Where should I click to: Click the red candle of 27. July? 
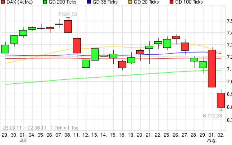(185, 46)
